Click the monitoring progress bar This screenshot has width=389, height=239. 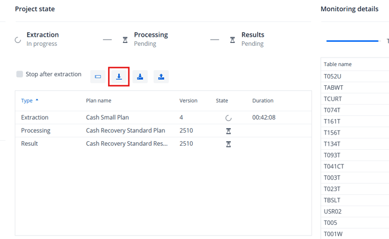pos(352,41)
